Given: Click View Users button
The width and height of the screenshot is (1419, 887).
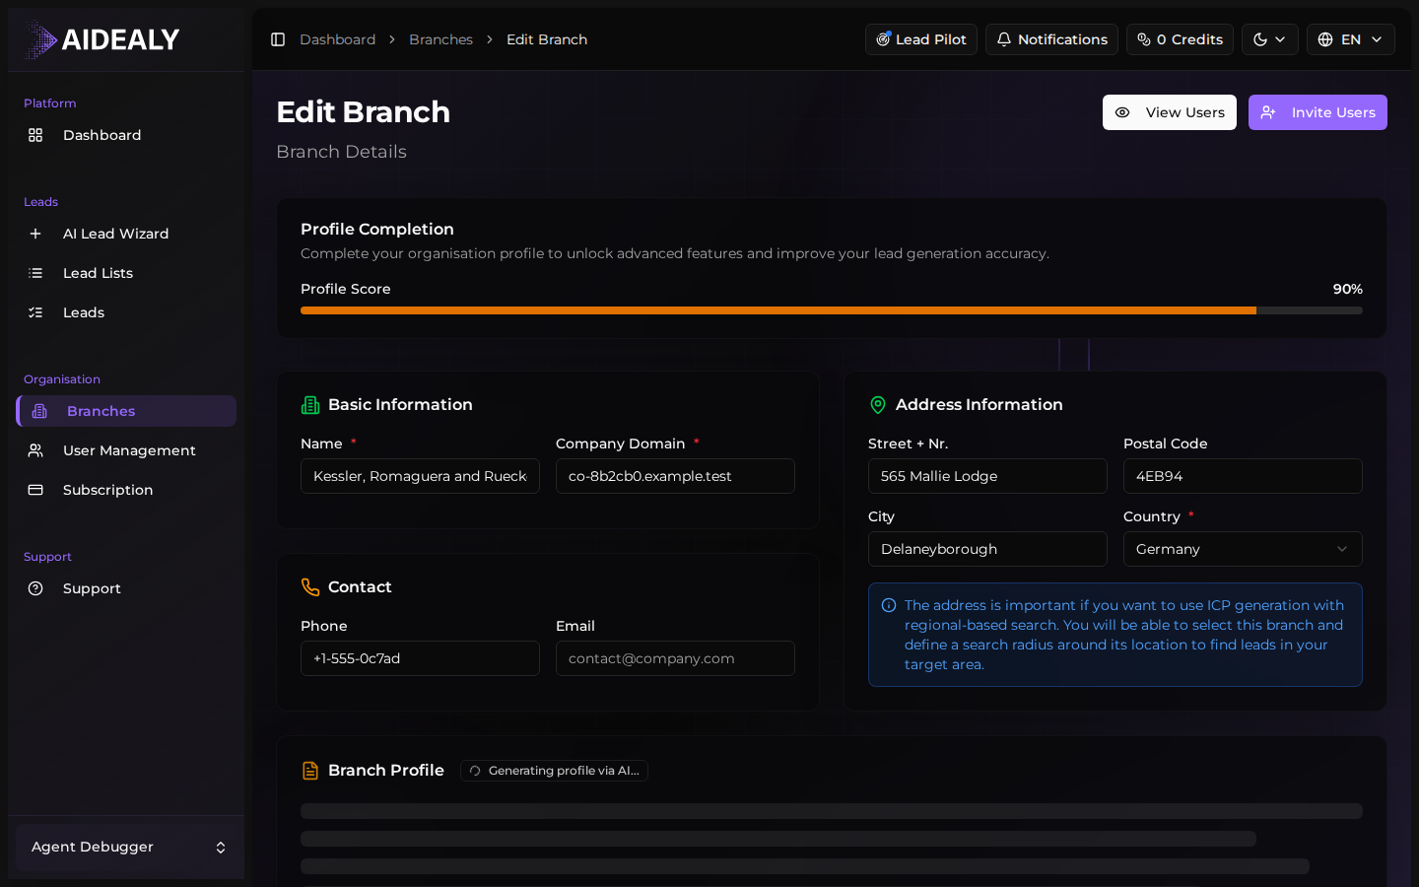Looking at the screenshot, I should pyautogui.click(x=1170, y=112).
